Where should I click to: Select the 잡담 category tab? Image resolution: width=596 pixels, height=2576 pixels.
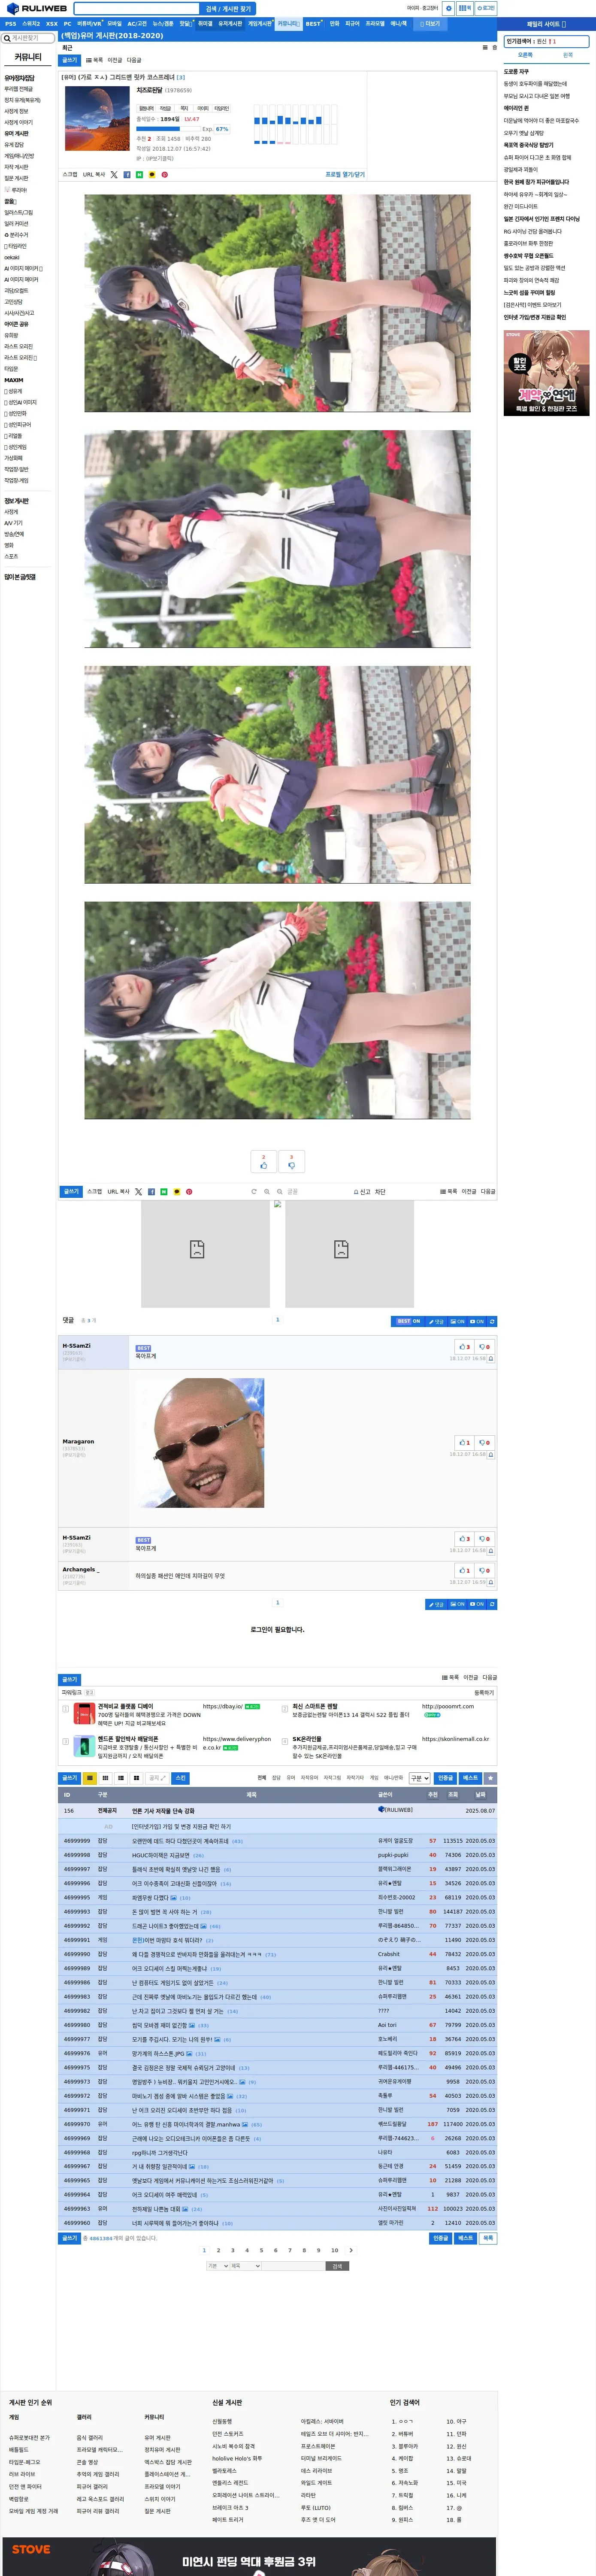click(x=276, y=1778)
